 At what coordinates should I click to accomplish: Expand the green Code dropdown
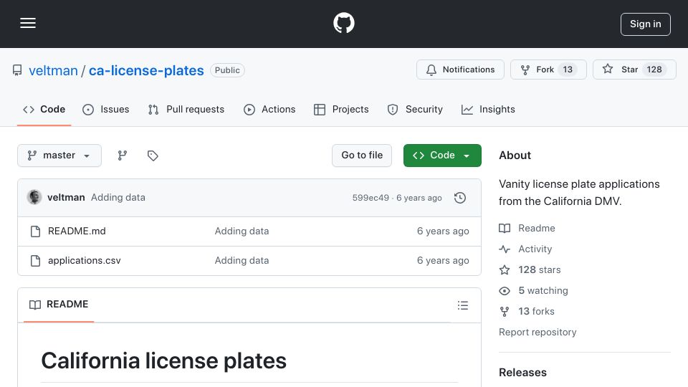point(442,156)
